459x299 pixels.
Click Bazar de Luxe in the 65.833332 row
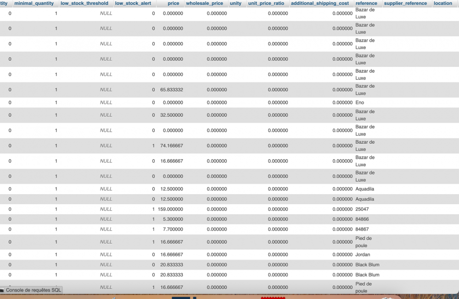[365, 90]
